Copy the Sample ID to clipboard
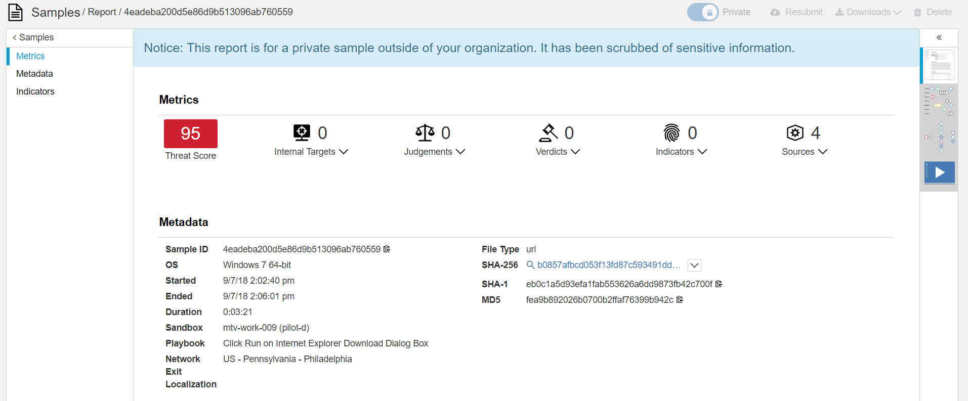The width and height of the screenshot is (968, 401). (387, 249)
